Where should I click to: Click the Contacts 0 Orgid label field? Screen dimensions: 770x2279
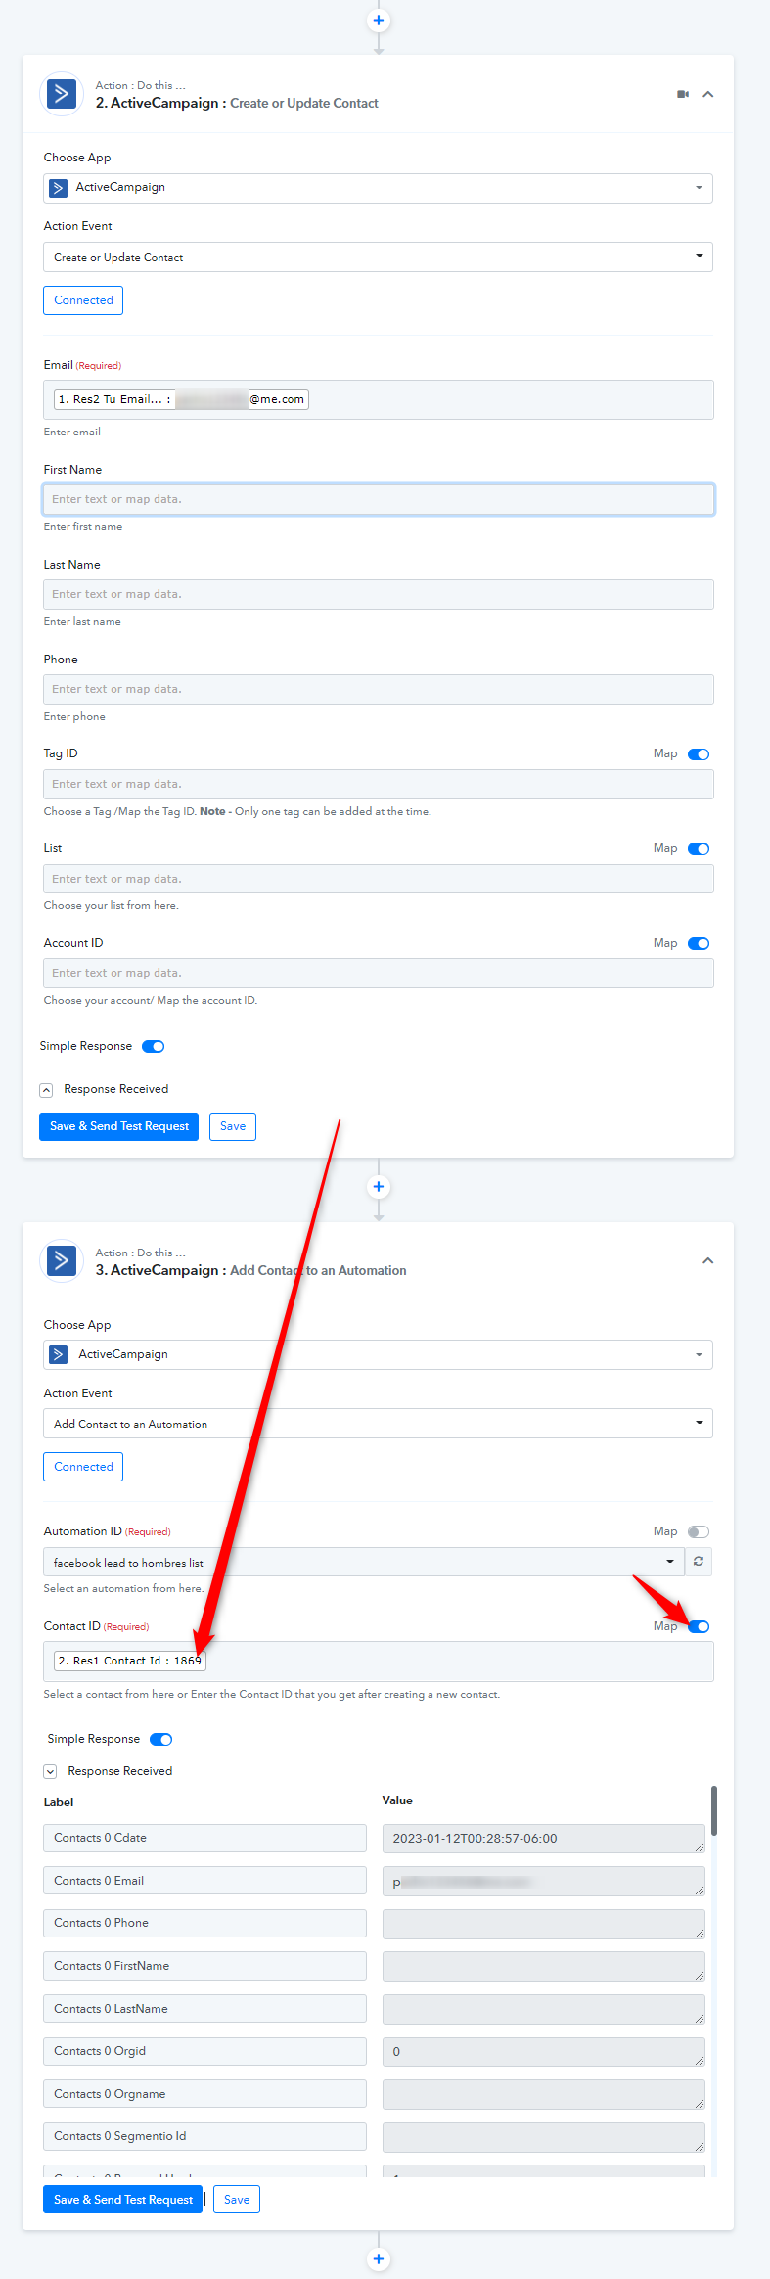(204, 2052)
